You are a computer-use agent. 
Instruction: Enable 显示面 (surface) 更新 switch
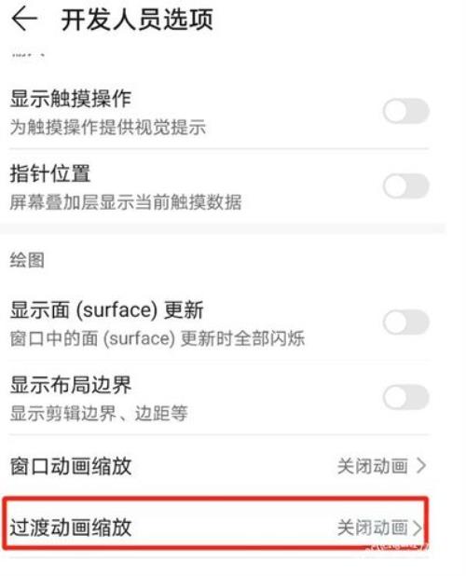406,322
